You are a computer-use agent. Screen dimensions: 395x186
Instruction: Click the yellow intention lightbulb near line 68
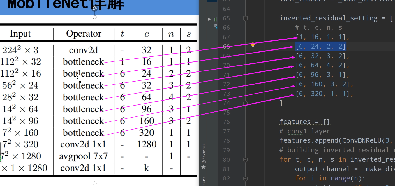[x=253, y=45]
